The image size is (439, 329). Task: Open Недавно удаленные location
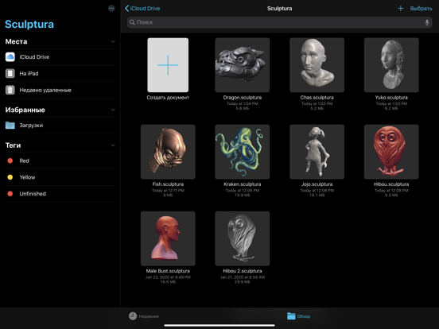(60, 90)
